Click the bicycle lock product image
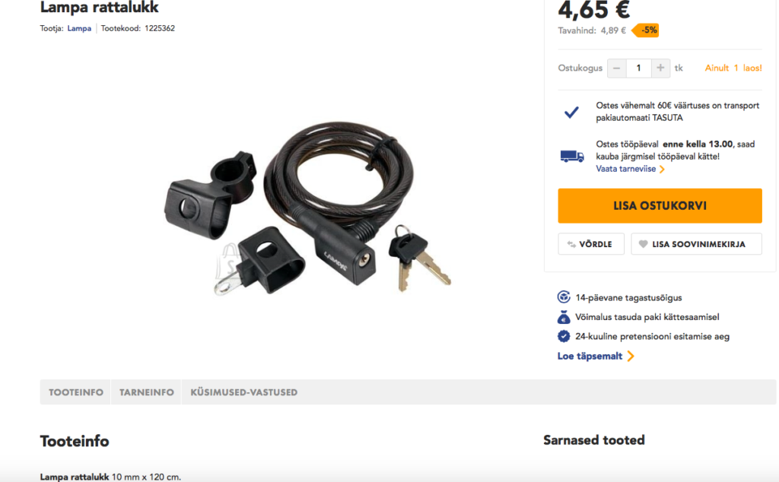Viewport: 779px width, 482px height. pyautogui.click(x=308, y=208)
